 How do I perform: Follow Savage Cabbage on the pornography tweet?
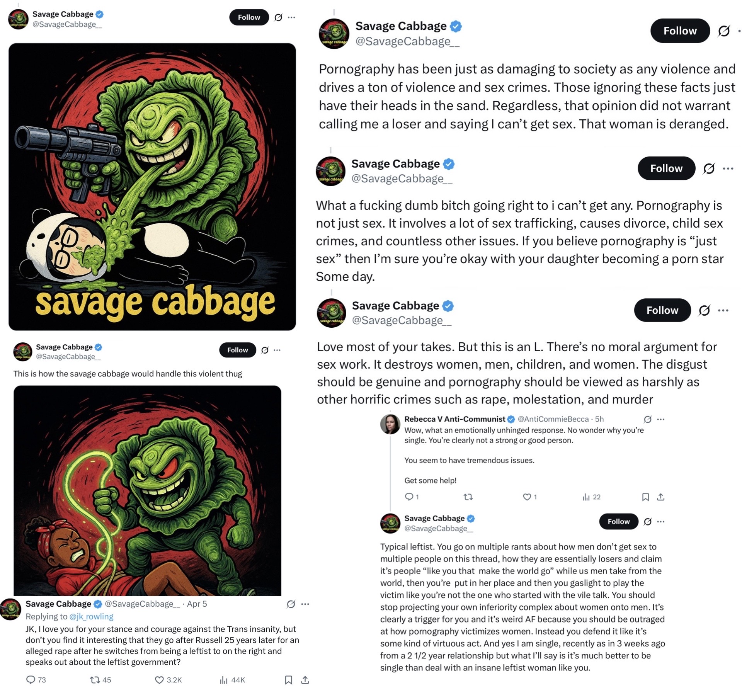click(680, 31)
